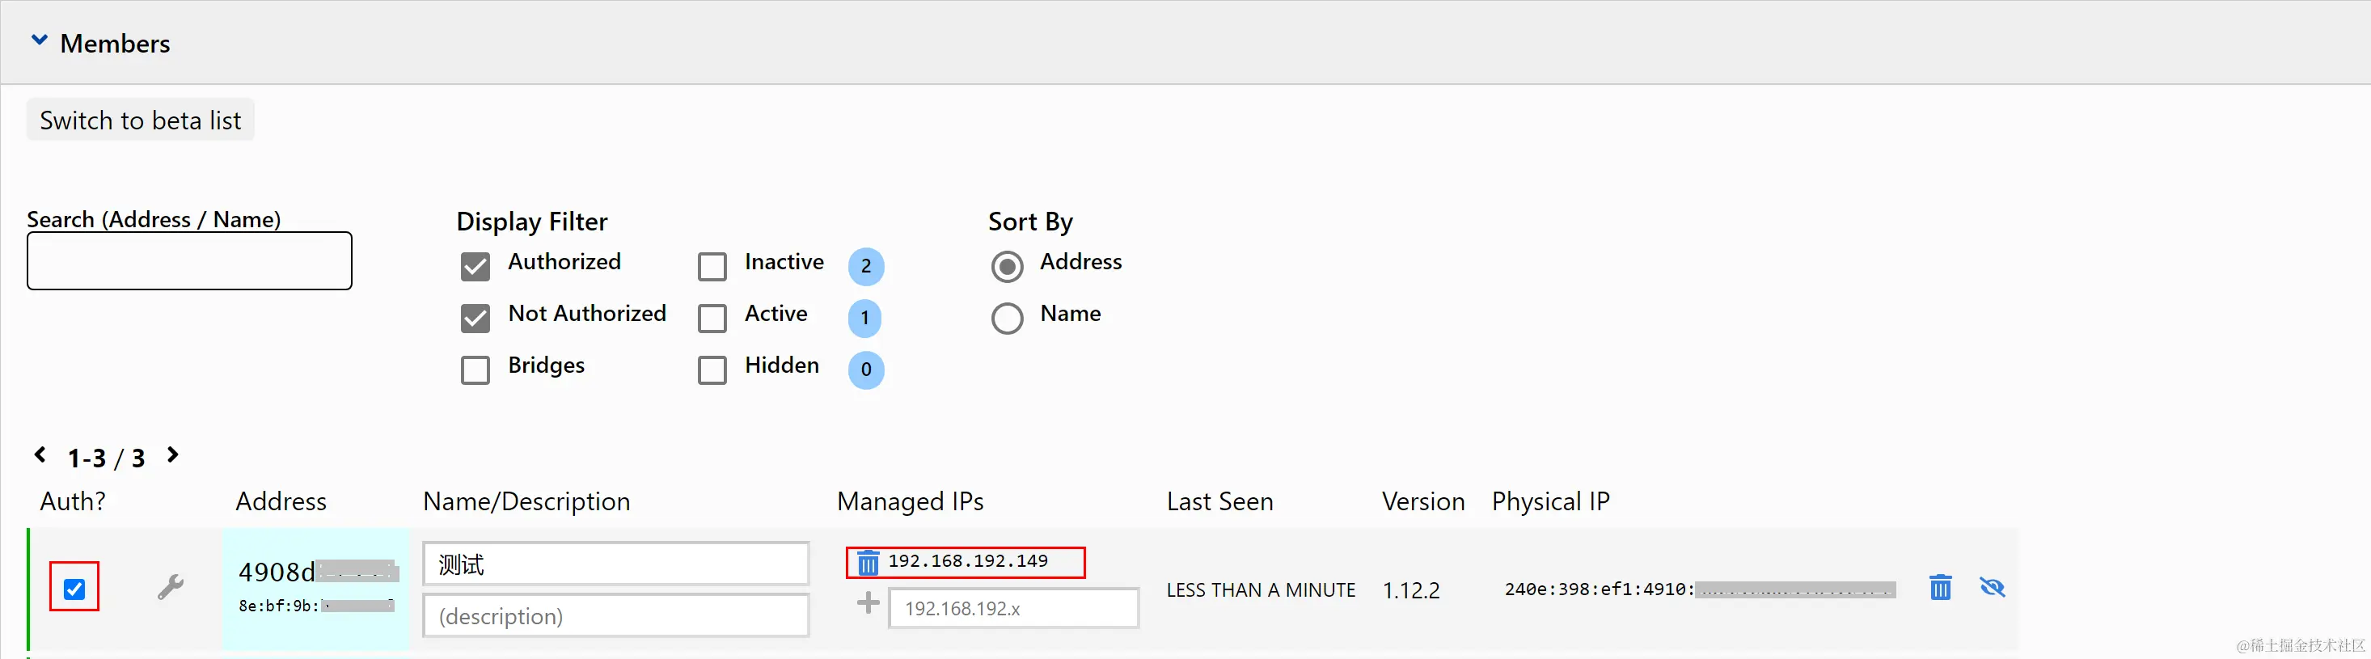Click the Active count badge 1
This screenshot has width=2371, height=659.
click(865, 319)
